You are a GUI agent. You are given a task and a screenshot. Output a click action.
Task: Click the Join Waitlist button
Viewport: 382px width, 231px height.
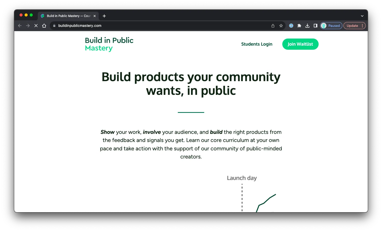300,44
